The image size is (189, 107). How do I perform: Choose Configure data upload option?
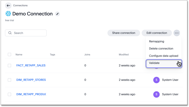(x=164, y=56)
